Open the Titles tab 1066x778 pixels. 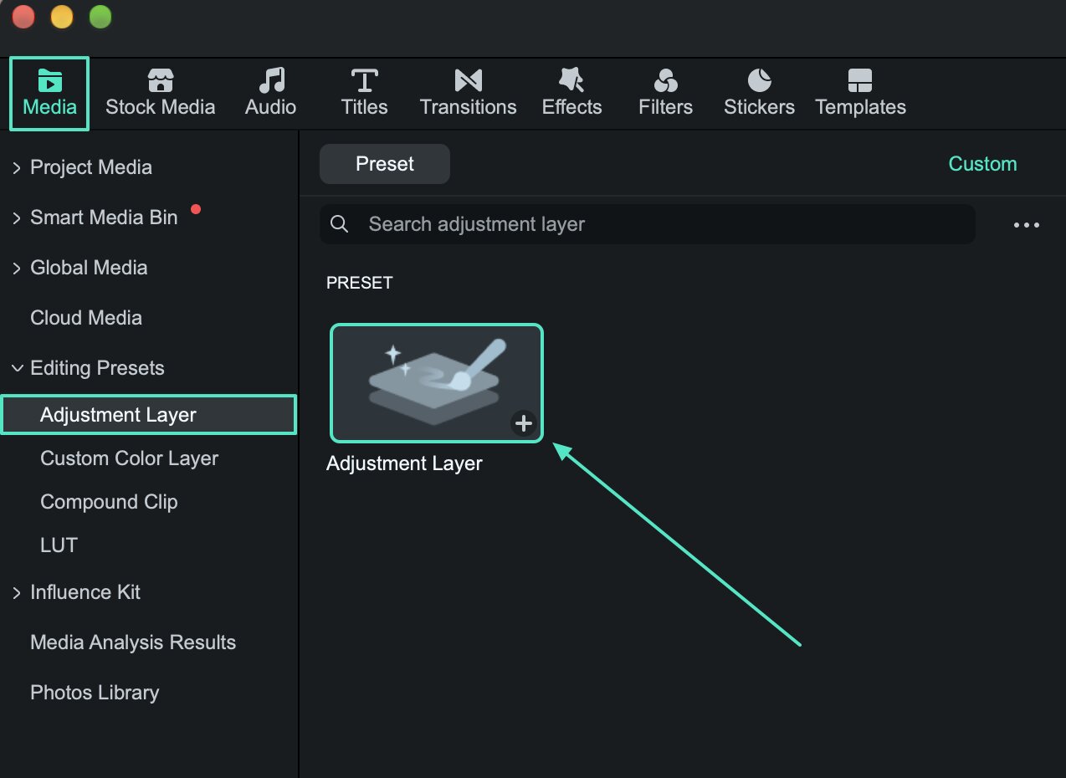(x=364, y=94)
